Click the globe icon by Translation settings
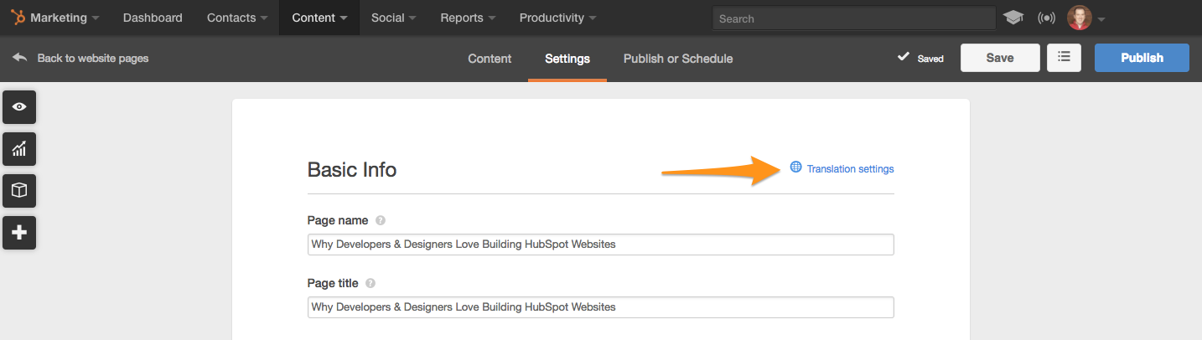Image resolution: width=1202 pixels, height=340 pixels. click(795, 167)
